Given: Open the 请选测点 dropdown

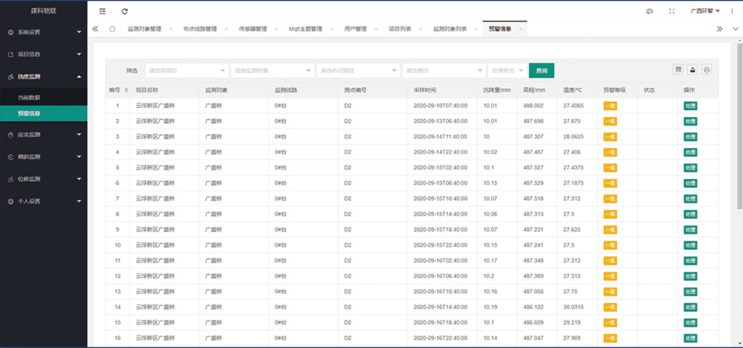Looking at the screenshot, I should [444, 70].
